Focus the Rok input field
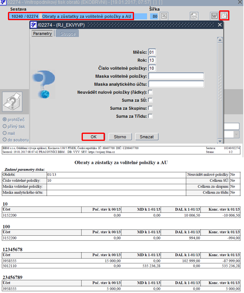Viewport: 244px width, 293px height. pos(152,60)
